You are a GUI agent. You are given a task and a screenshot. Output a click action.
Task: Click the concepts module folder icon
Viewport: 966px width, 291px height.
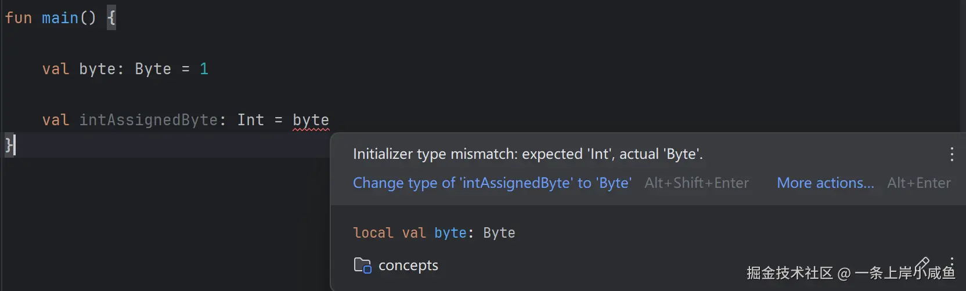click(362, 265)
